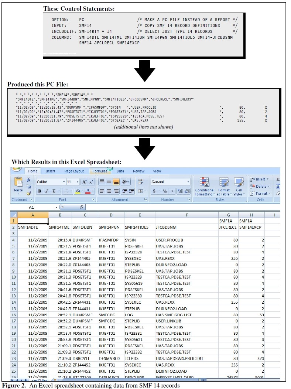The image size is (291, 389).
Task: Select the Format Painter brush icon
Action: pyautogui.click(x=28, y=193)
